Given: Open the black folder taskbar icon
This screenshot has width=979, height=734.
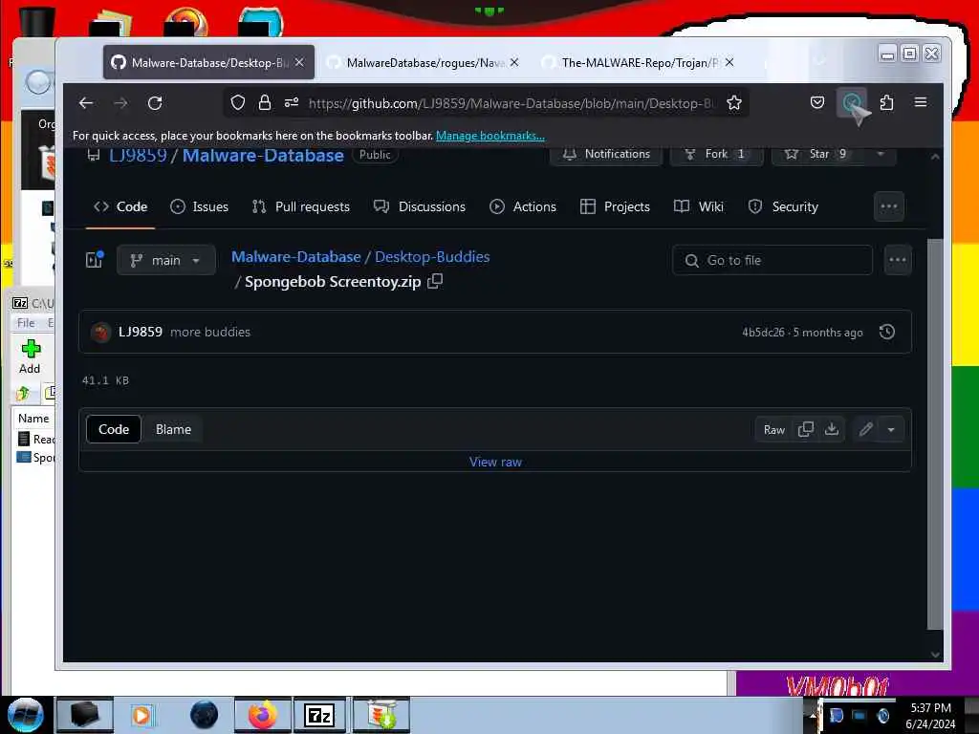Looking at the screenshot, I should coord(85,715).
